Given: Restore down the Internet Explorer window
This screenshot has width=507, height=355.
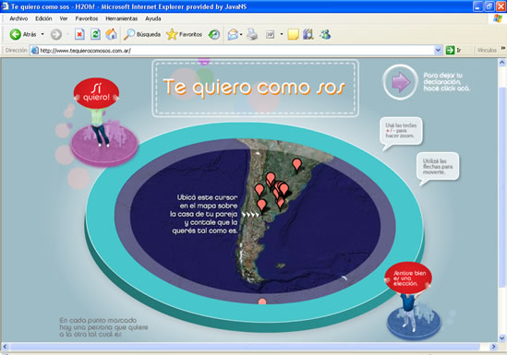Looking at the screenshot, I should click(x=489, y=6).
